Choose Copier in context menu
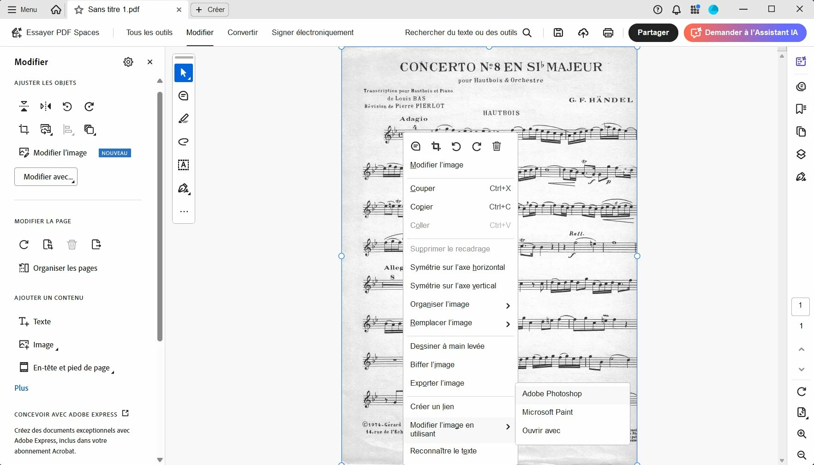Screen dimensions: 814x465 click(x=460, y=207)
